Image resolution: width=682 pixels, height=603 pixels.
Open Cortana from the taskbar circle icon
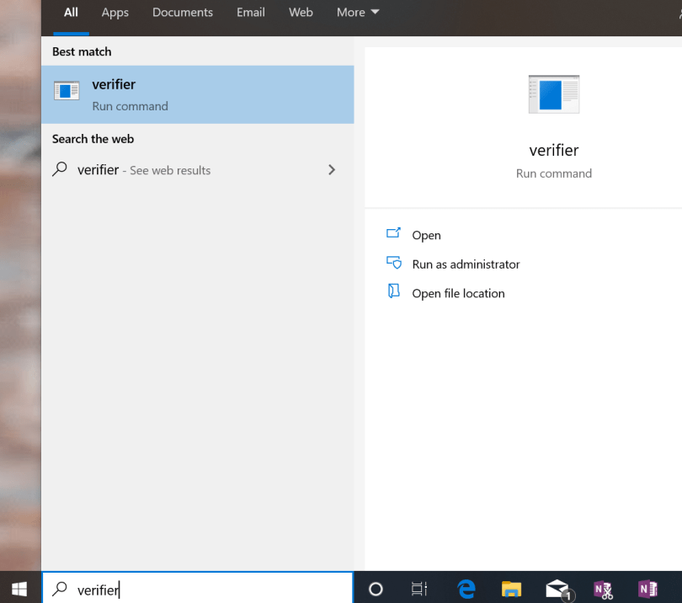point(376,589)
